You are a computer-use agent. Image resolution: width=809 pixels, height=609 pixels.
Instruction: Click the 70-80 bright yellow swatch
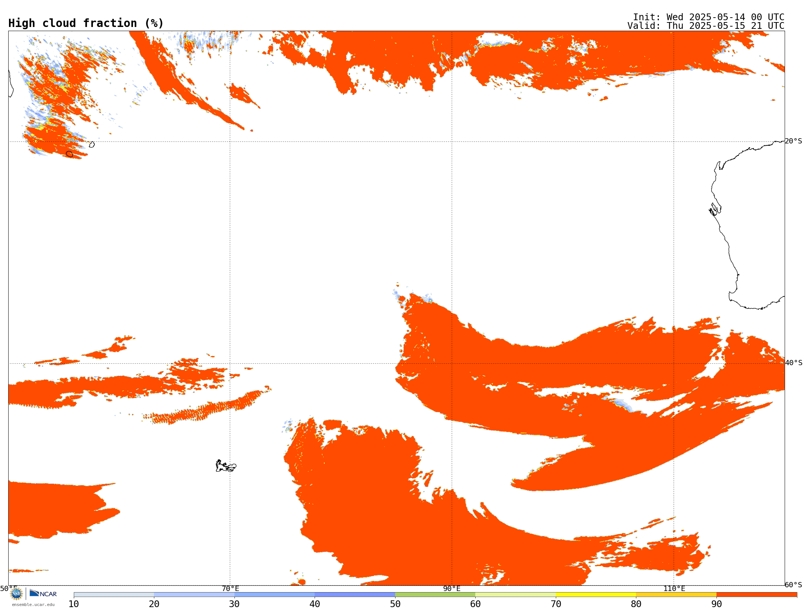pos(596,595)
